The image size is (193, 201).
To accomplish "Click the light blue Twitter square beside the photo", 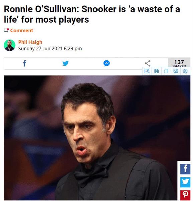I will [185, 182].
